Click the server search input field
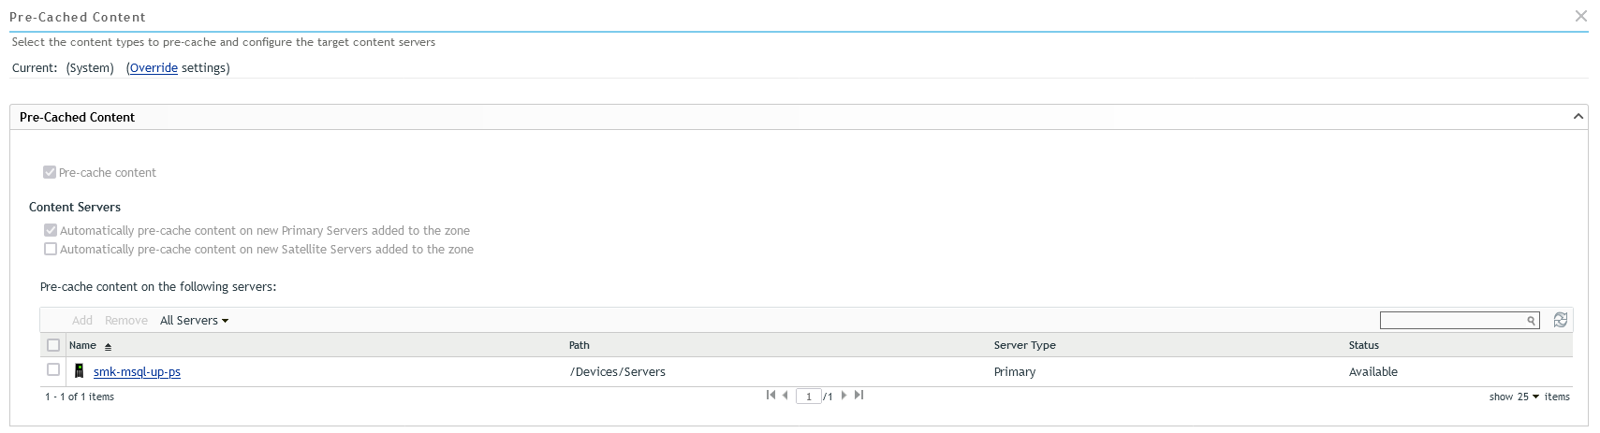The image size is (1600, 433). click(x=1451, y=321)
